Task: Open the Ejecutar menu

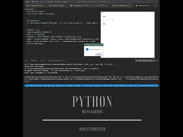Action: [50, 2]
